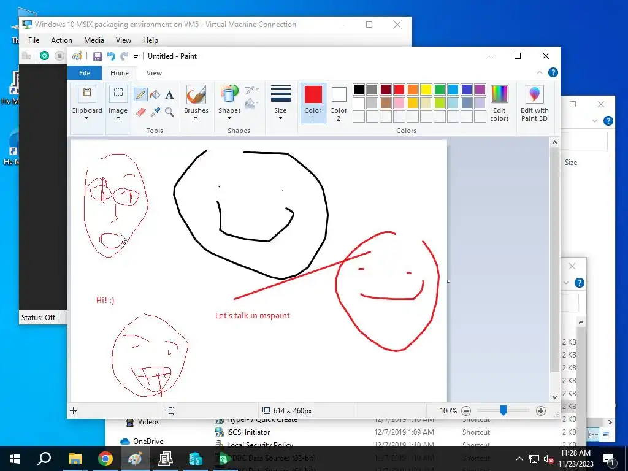The width and height of the screenshot is (628, 471).
Task: Click Edit colors button
Action: (499, 103)
